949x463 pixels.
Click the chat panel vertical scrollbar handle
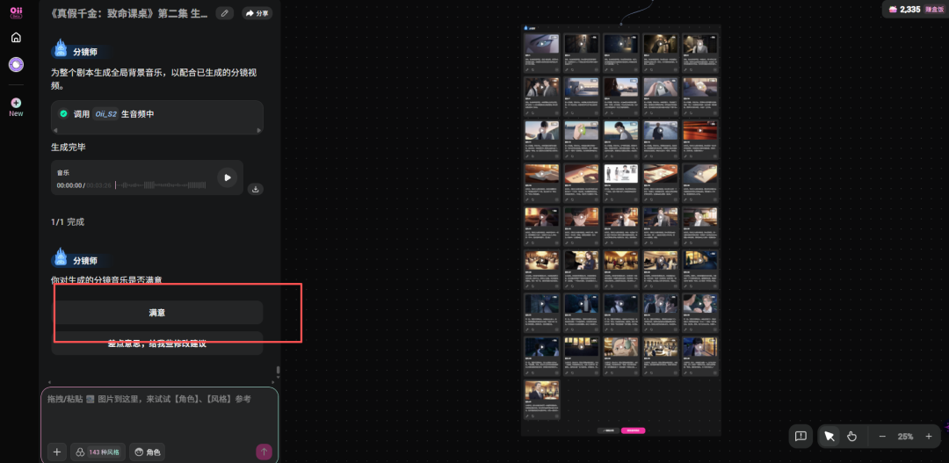coord(278,370)
